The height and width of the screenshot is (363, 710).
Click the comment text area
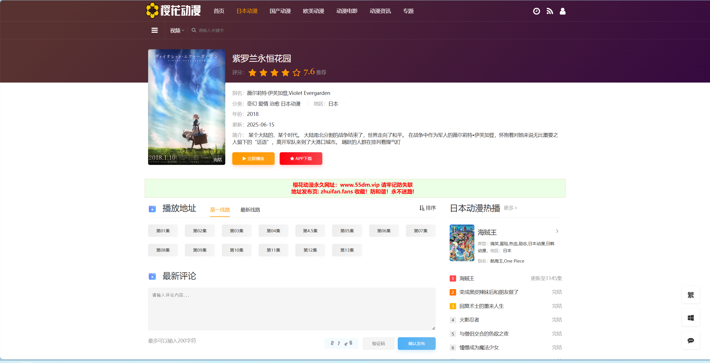tap(291, 309)
